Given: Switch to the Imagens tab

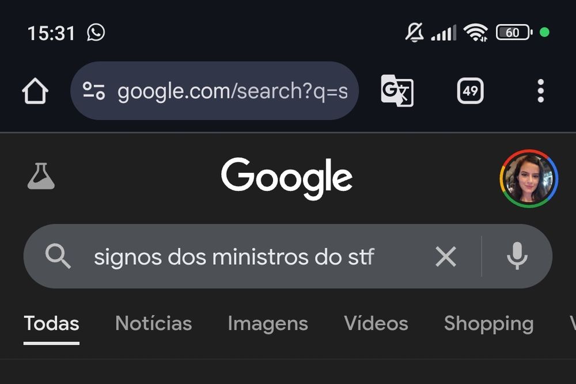Looking at the screenshot, I should [x=267, y=324].
